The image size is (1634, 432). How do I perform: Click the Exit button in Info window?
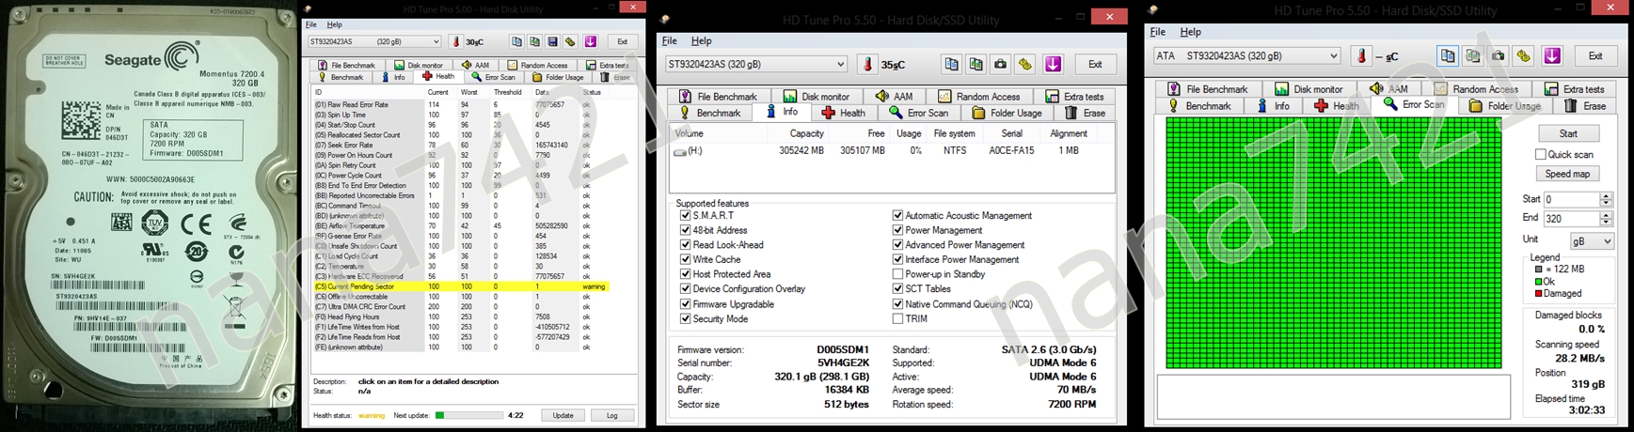pos(1095,64)
